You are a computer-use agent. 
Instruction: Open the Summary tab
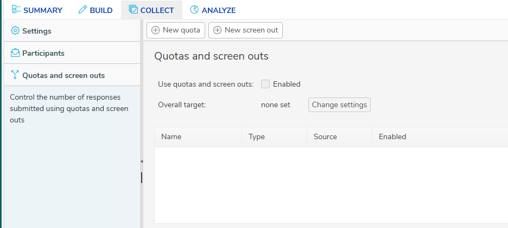37,10
